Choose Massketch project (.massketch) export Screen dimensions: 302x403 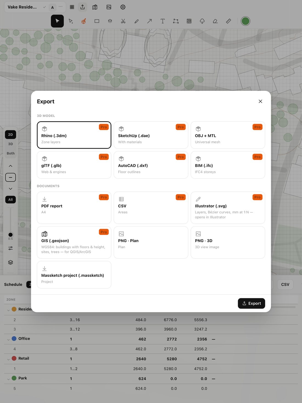pos(74,275)
